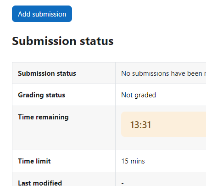Click the dash value beside Last modified

point(122,183)
